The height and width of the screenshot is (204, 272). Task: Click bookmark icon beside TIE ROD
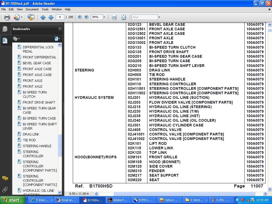click(x=19, y=140)
